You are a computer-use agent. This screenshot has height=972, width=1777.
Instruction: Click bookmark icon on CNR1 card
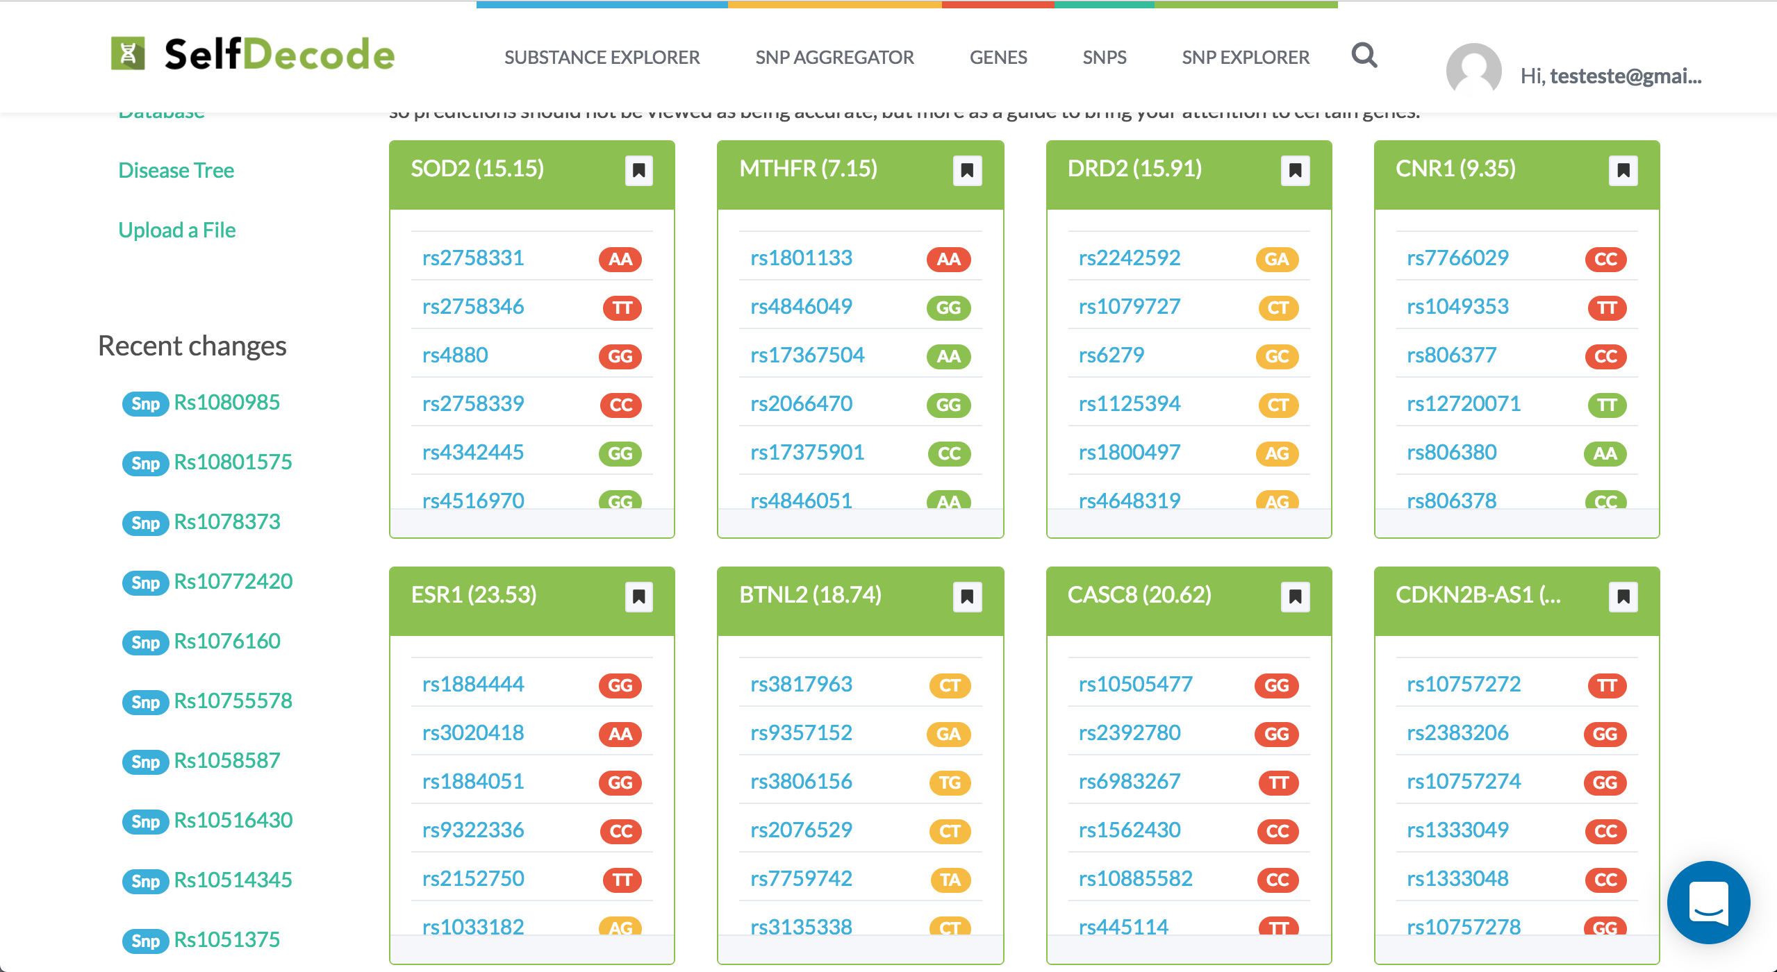point(1623,170)
